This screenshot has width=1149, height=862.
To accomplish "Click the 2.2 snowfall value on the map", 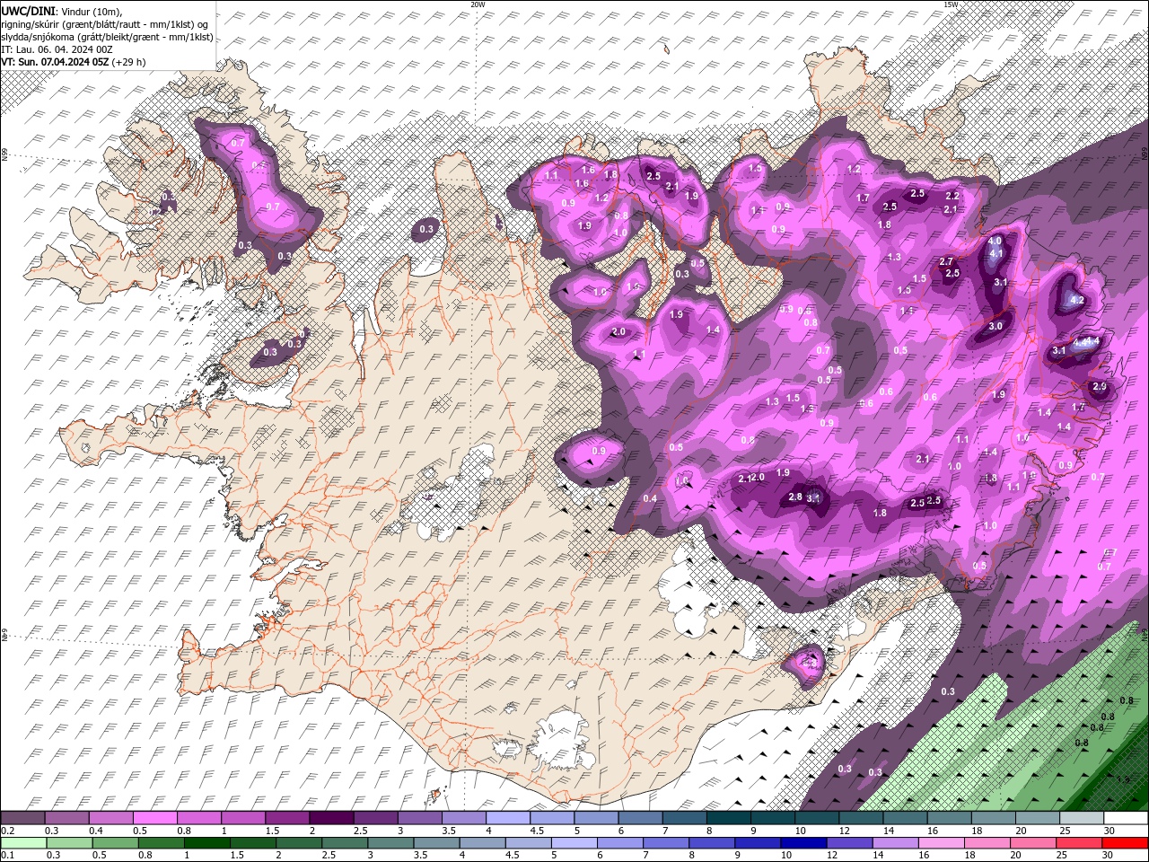I will point(952,196).
